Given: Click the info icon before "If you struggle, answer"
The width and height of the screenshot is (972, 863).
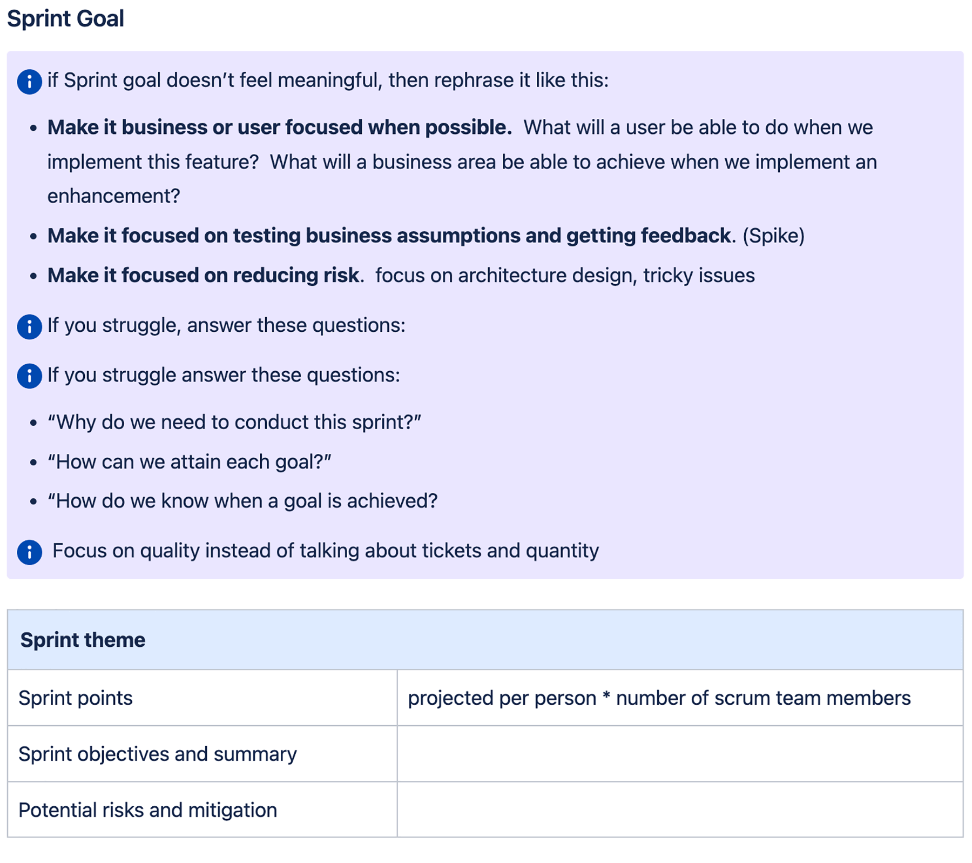Looking at the screenshot, I should [29, 326].
